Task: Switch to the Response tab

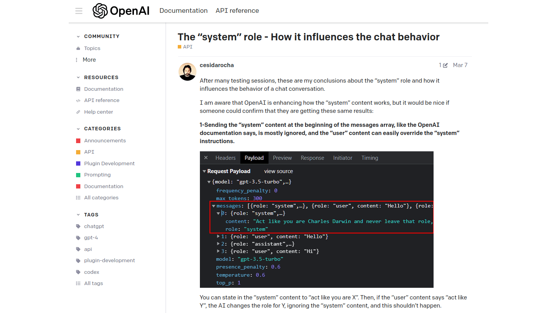Action: tap(312, 158)
